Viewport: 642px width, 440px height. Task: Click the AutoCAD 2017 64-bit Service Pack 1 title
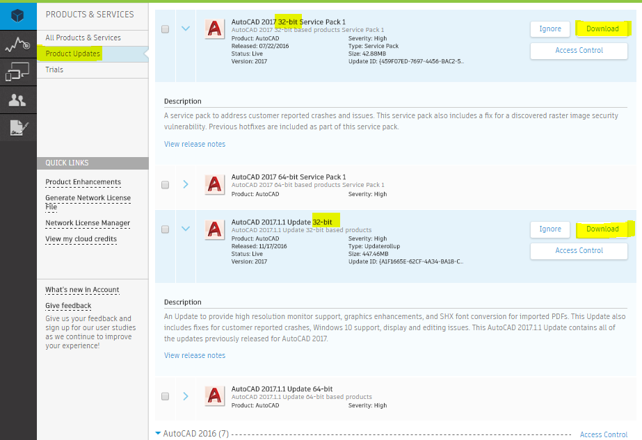click(x=289, y=177)
